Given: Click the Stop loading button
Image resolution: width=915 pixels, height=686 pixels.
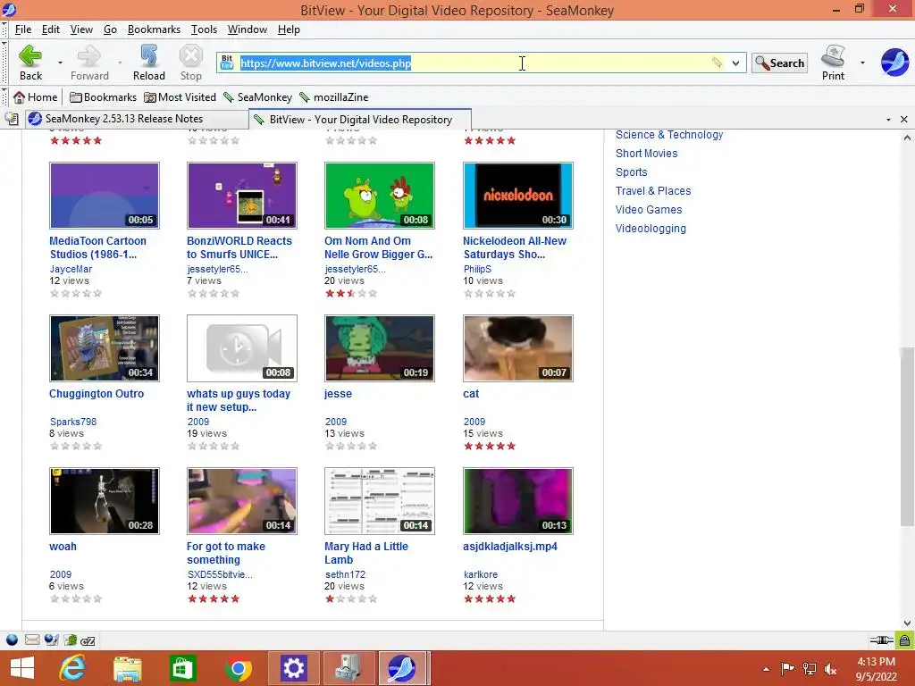Looking at the screenshot, I should (x=191, y=62).
